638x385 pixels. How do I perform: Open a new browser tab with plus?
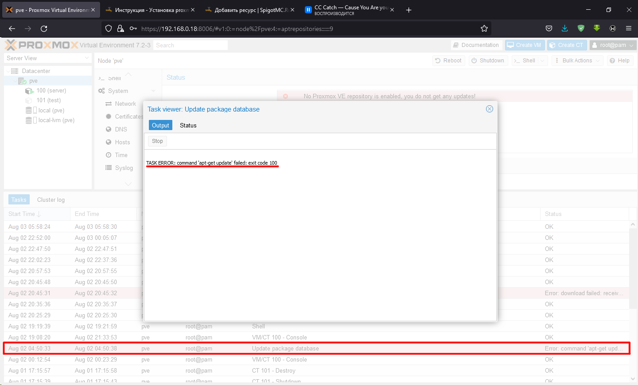pos(408,10)
